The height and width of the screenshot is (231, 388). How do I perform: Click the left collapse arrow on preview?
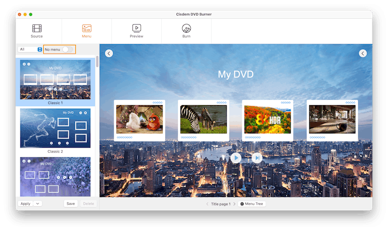click(x=109, y=53)
